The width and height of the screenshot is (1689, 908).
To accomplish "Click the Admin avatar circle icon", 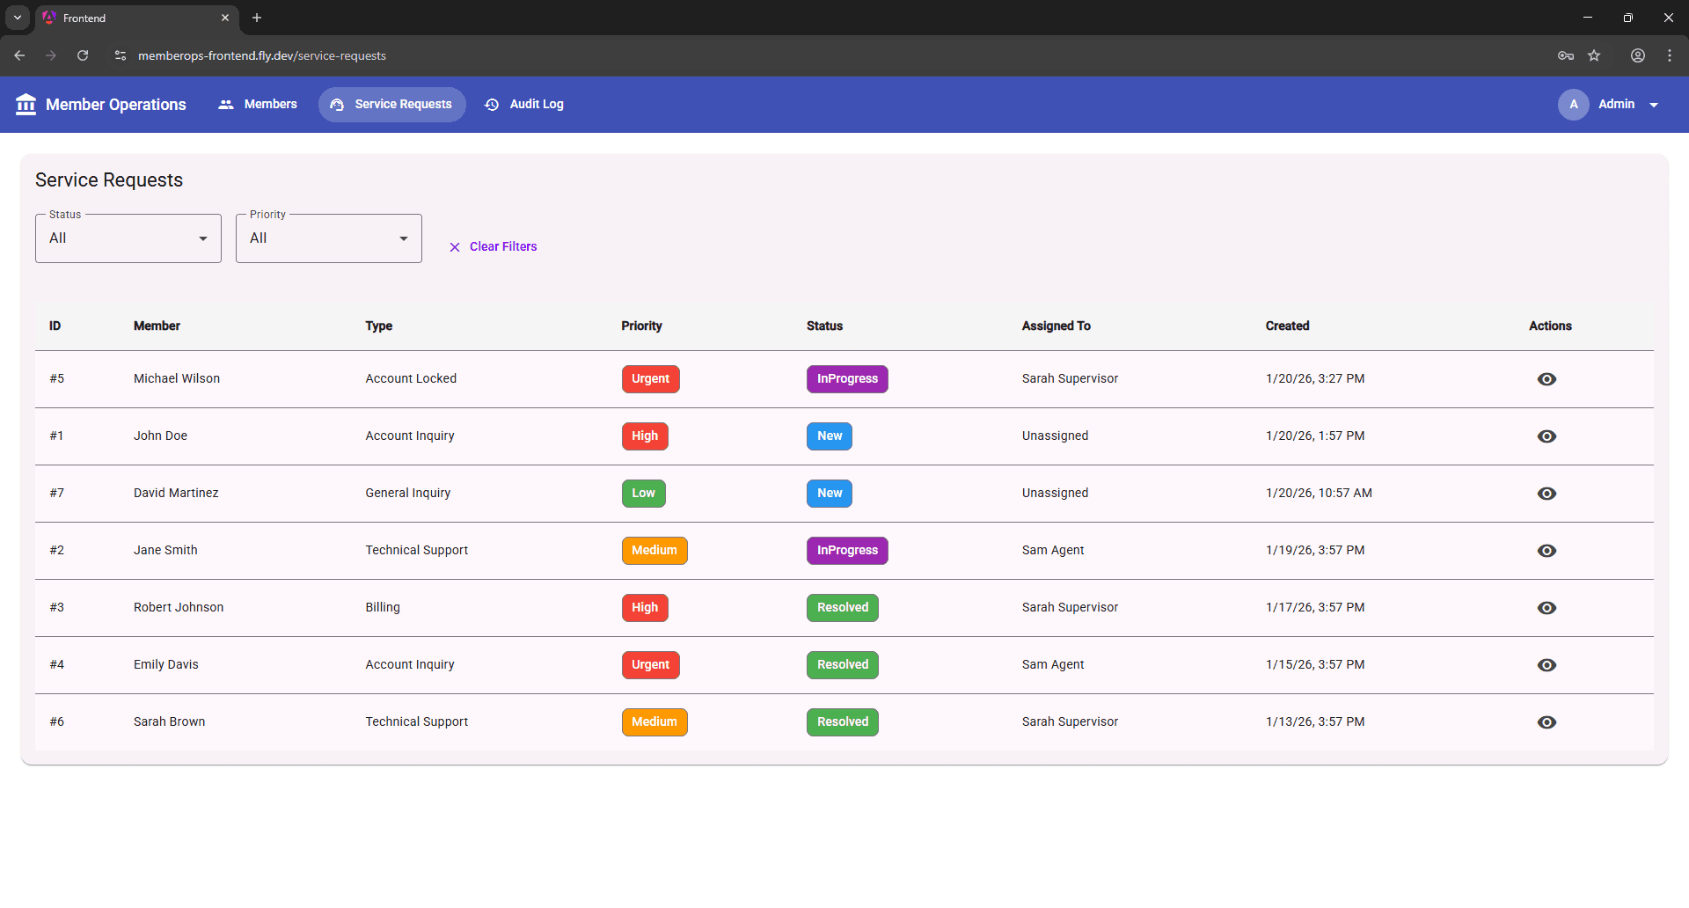I will tap(1575, 104).
